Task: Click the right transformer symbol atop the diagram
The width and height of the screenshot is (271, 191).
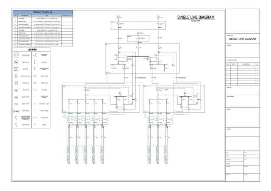Action: point(158,17)
